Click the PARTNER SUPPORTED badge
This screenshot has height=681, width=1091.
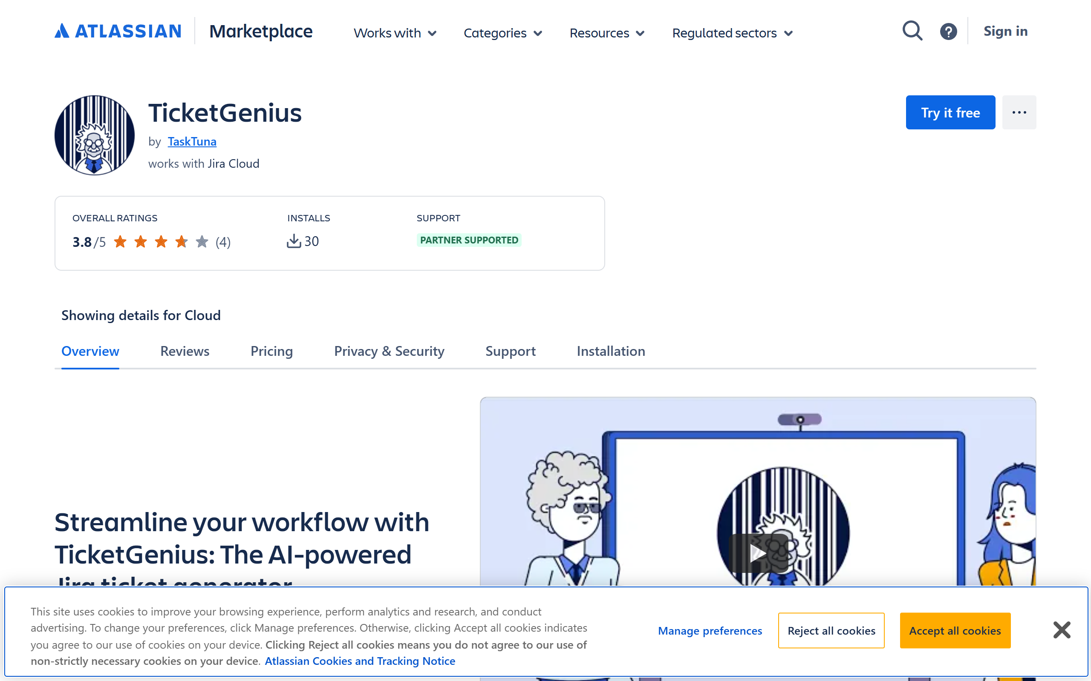[469, 240]
